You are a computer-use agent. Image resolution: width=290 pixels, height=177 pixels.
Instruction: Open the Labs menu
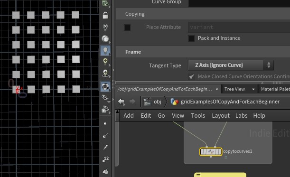point(241,116)
